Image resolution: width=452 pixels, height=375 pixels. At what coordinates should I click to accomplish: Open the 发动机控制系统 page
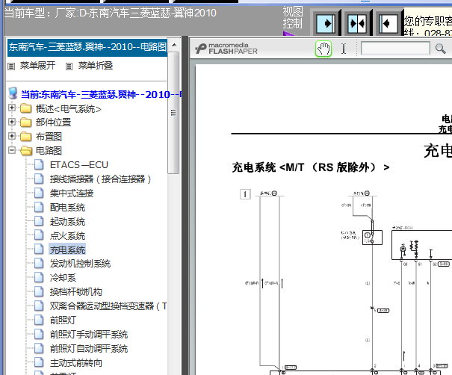[x=80, y=264]
